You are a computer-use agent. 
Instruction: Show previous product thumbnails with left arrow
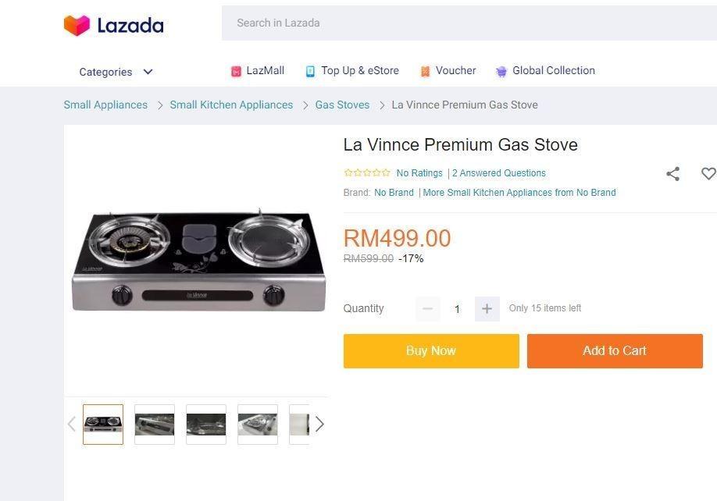tap(72, 424)
